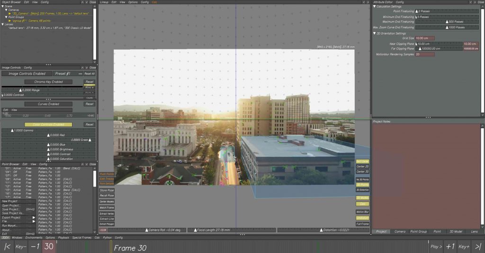Screen dimensions: 485x253
Task: Click the Store Pose button
Action: pos(107,190)
